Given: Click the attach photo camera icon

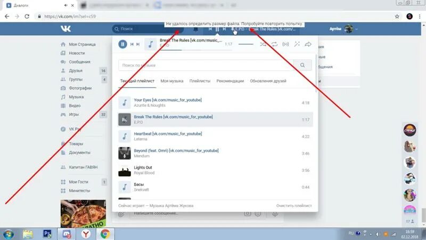Looking at the screenshot, I should click(x=247, y=214).
